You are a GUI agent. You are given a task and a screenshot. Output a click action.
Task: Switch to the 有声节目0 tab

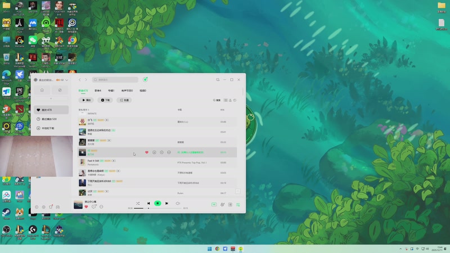click(127, 91)
